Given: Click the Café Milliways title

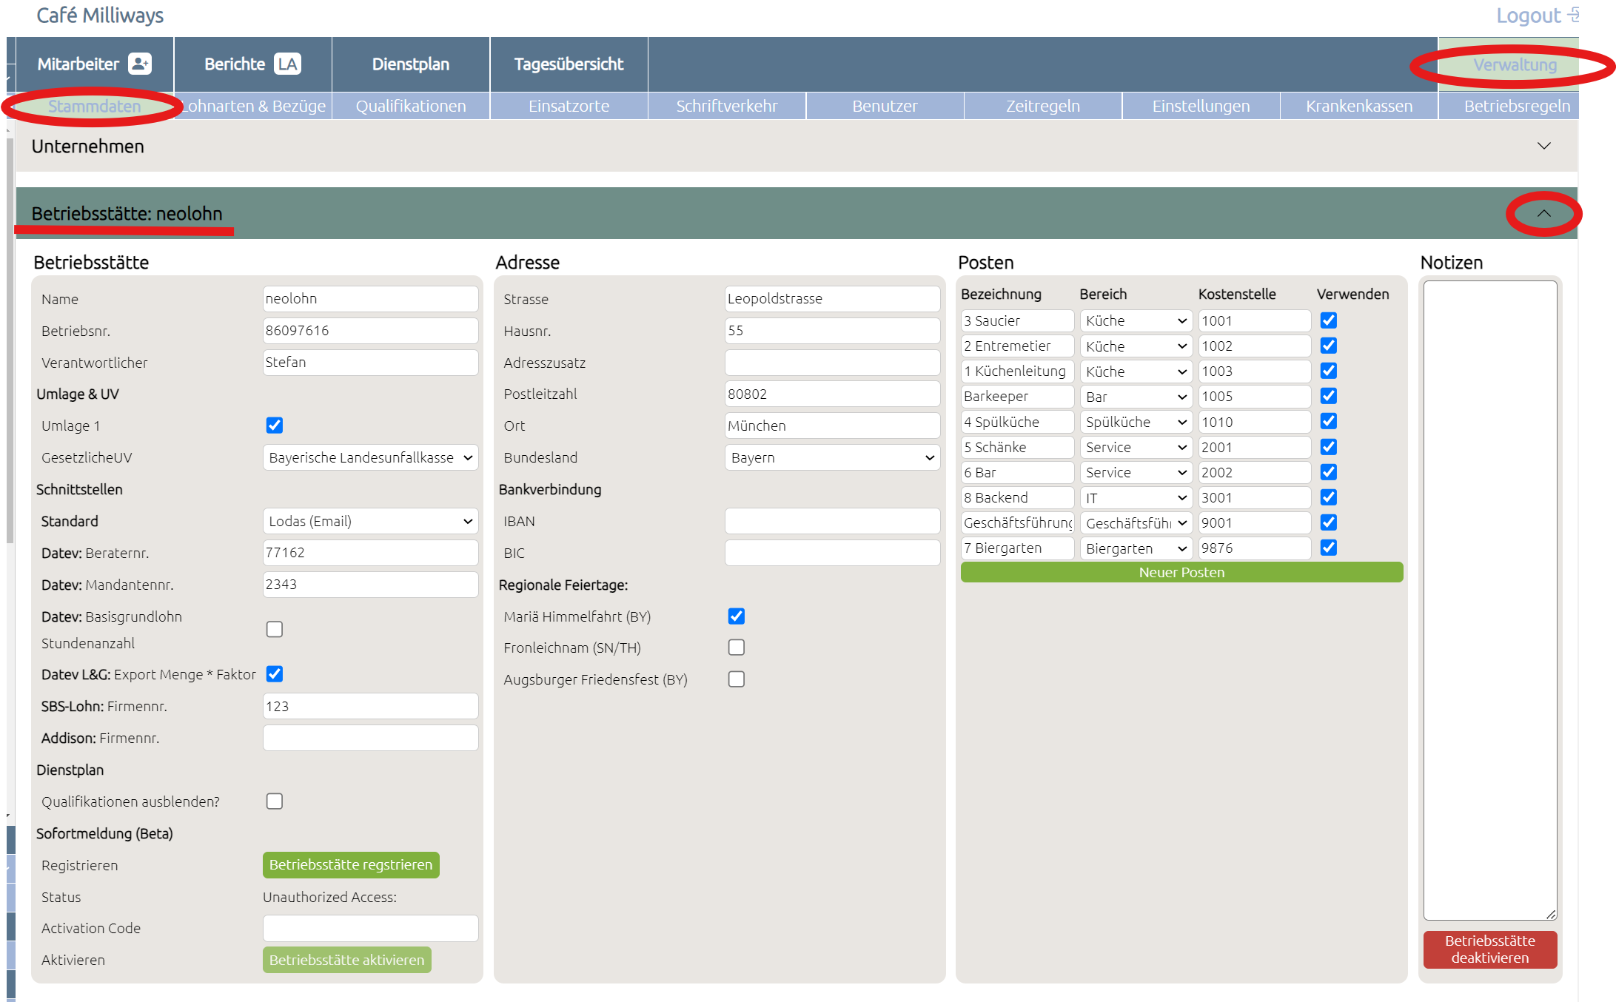Looking at the screenshot, I should pos(100,16).
